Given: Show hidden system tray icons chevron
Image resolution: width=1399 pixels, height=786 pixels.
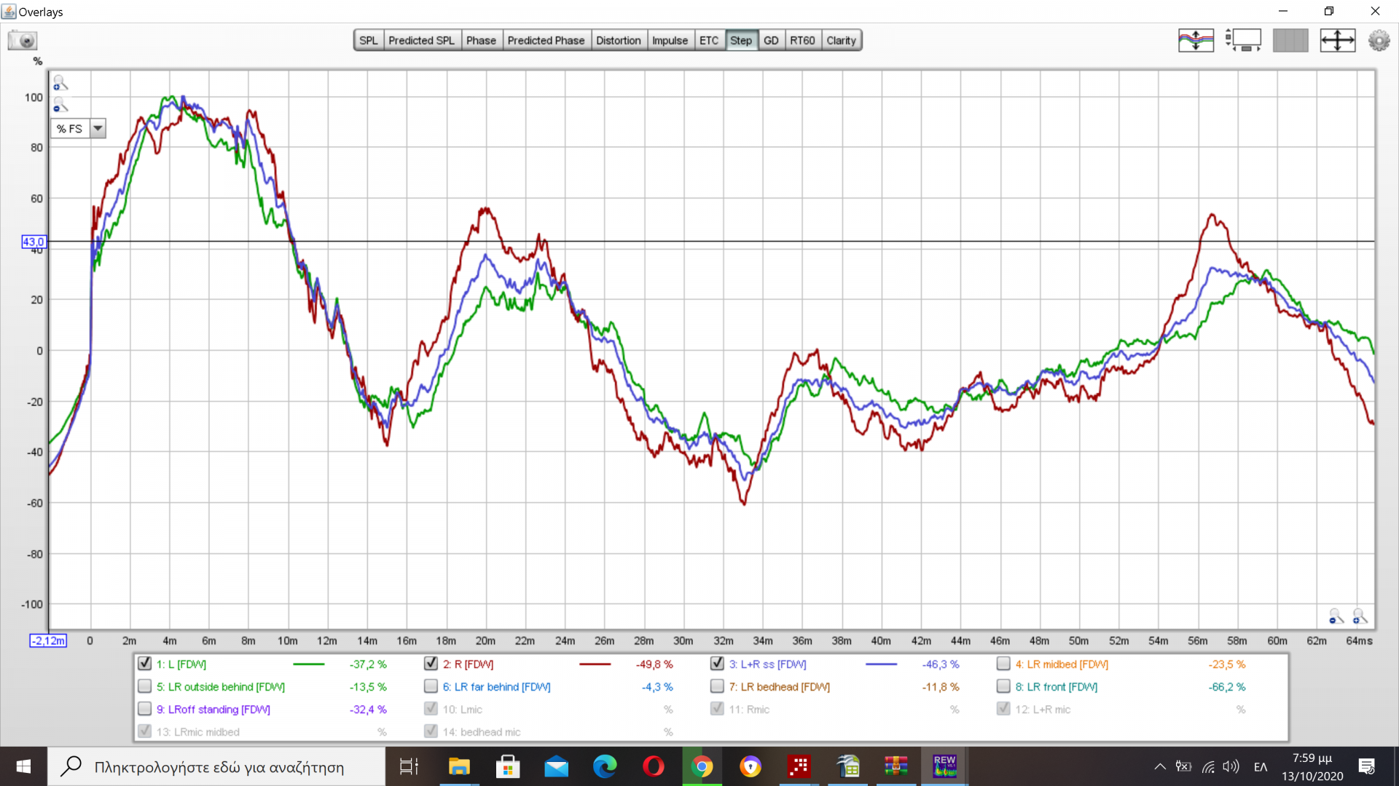Looking at the screenshot, I should (x=1159, y=766).
